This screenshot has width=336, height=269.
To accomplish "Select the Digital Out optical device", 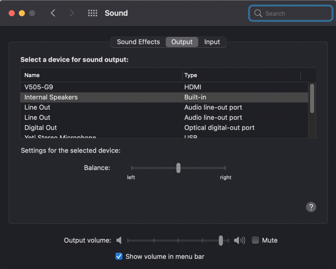I will click(164, 128).
